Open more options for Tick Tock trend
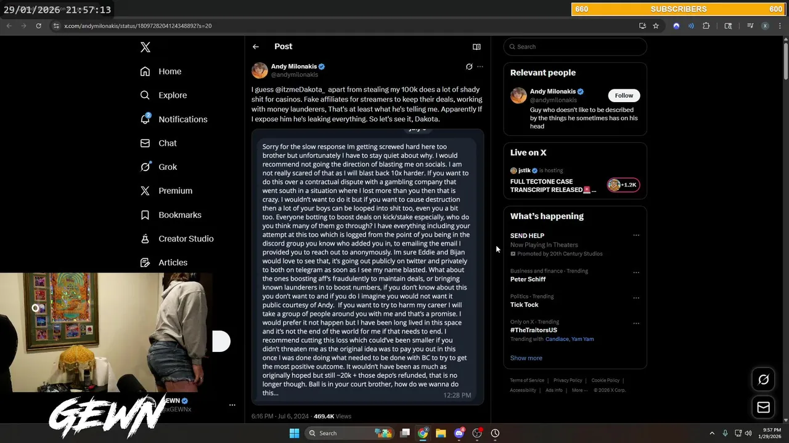This screenshot has width=789, height=443. (636, 298)
